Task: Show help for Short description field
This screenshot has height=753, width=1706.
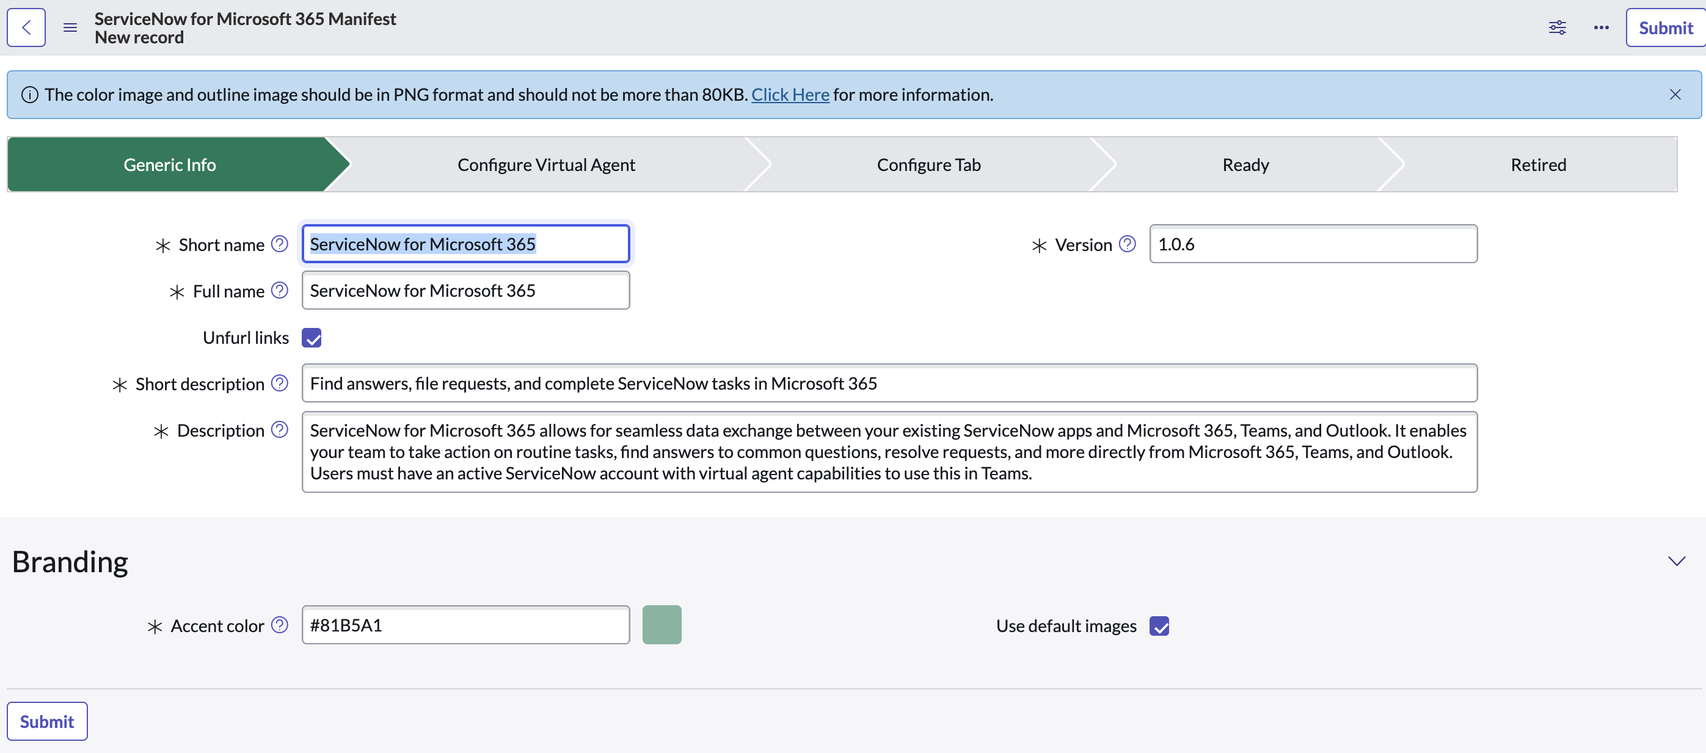Action: 280,384
